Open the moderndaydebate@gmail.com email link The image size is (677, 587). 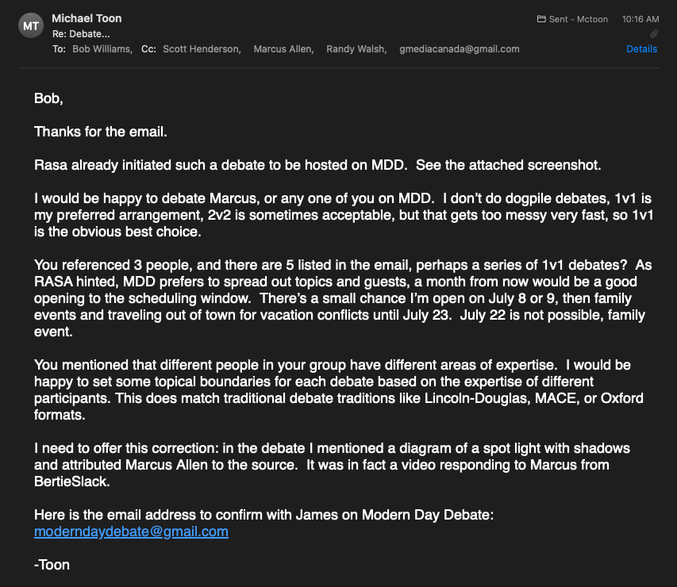click(x=131, y=531)
